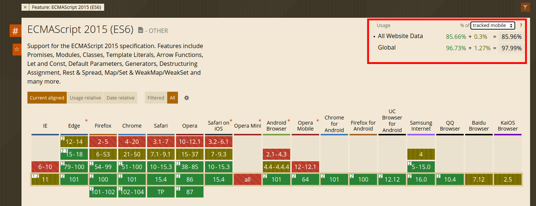Click the usage help question mark
The image size is (536, 206).
click(521, 26)
